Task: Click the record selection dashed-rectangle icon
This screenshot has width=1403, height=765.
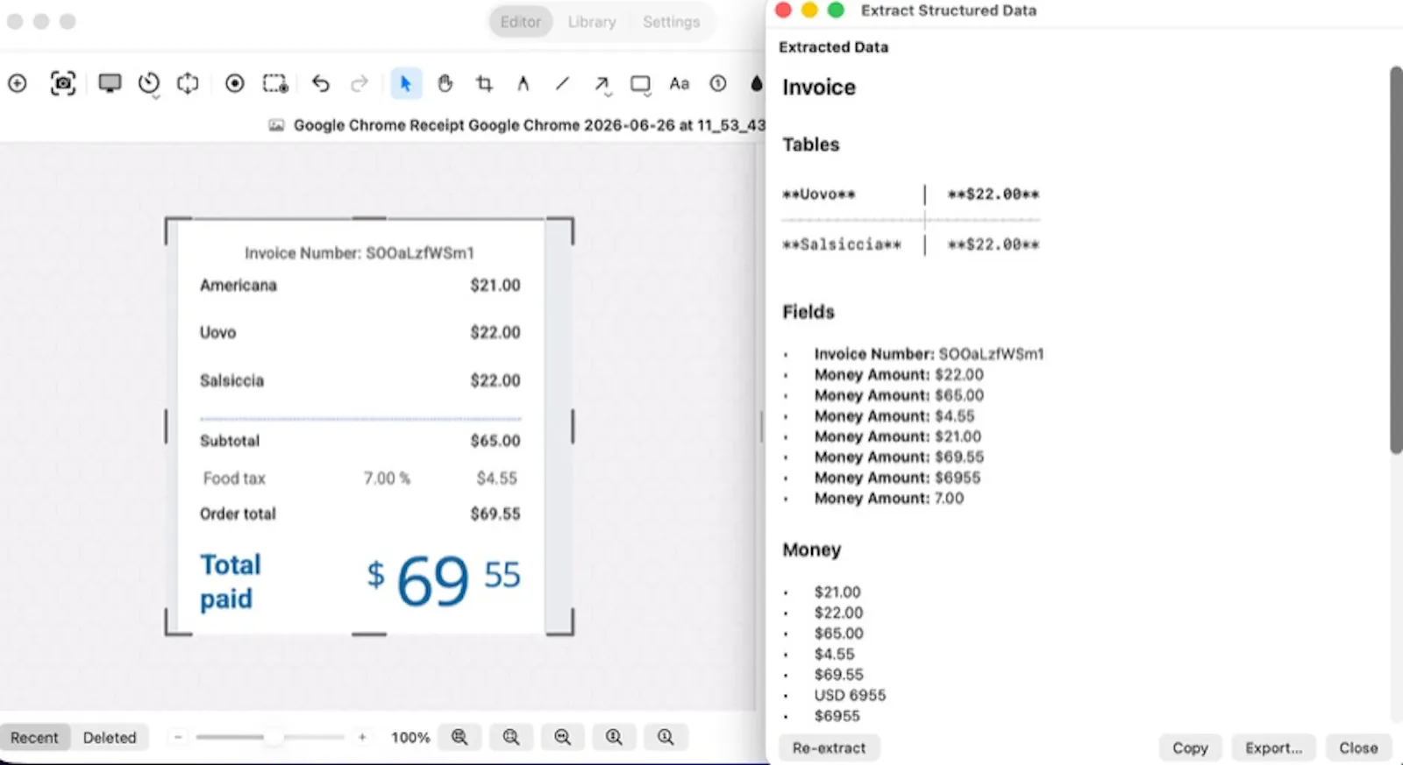Action: (275, 83)
